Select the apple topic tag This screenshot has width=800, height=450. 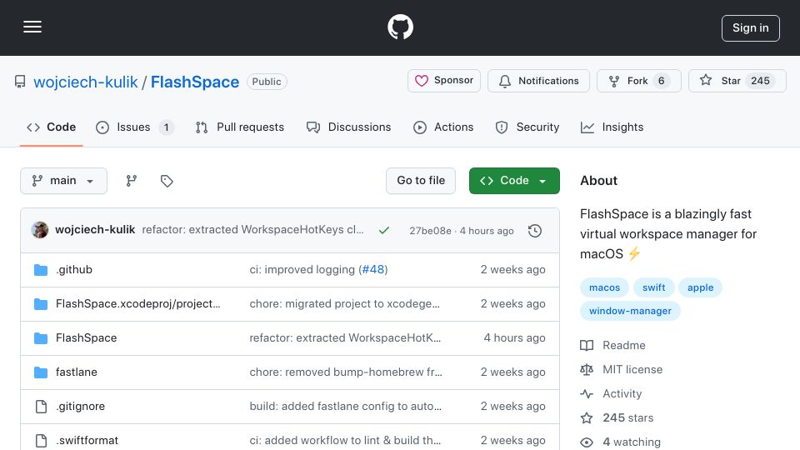point(700,287)
